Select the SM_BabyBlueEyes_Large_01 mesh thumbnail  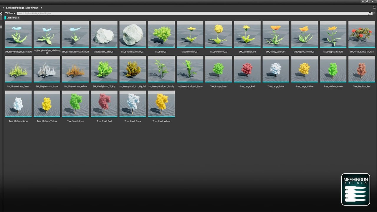(x=18, y=34)
